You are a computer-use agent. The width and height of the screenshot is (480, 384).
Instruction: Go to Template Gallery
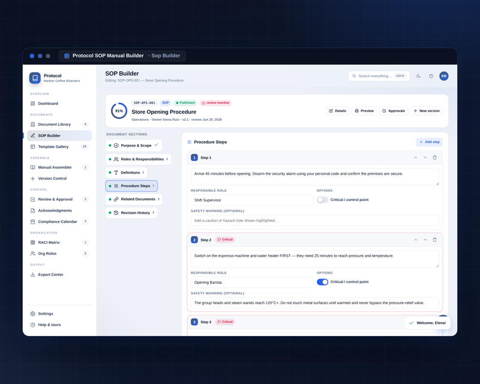point(59,146)
